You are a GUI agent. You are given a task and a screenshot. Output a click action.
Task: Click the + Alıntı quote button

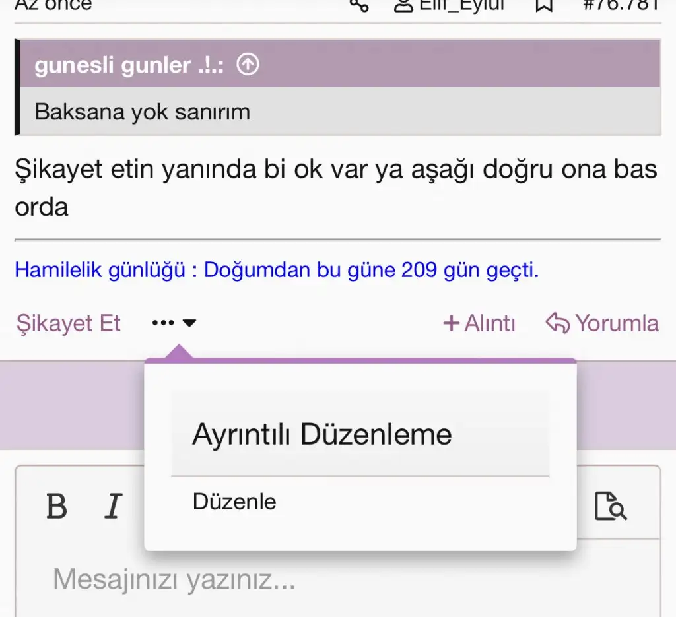479,323
